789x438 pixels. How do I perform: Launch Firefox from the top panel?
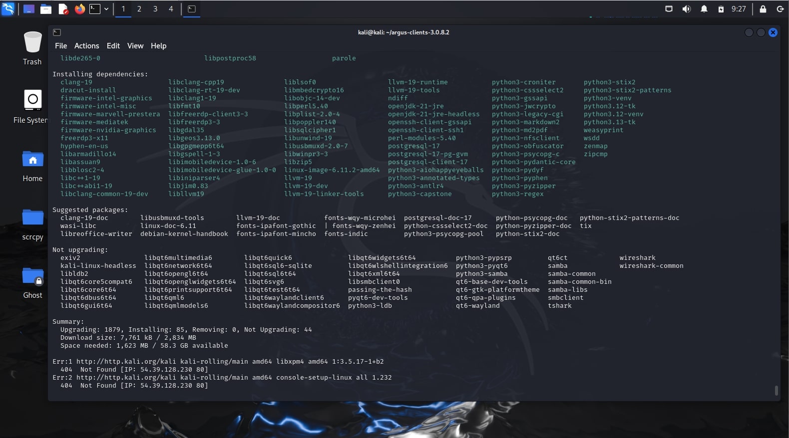pos(80,9)
